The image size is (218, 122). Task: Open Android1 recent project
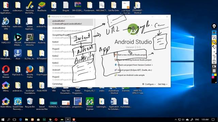coord(71,71)
